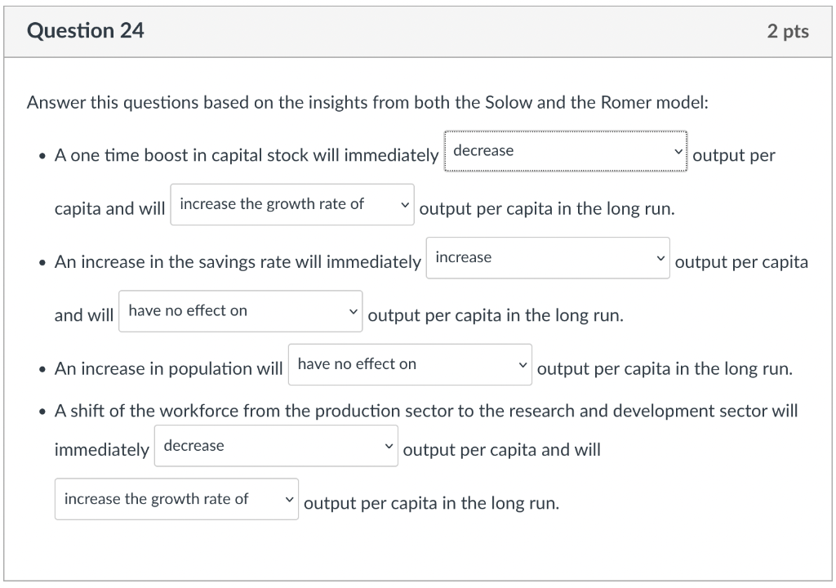Click the chevron on the workforce shift dropdown
The height and width of the screenshot is (588, 836).
(x=388, y=445)
